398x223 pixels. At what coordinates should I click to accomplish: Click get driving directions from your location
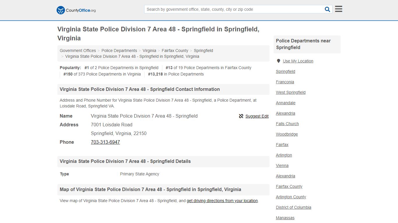[222, 201]
